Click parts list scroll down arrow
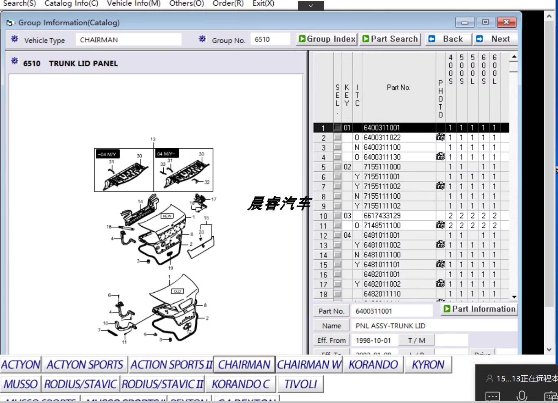The height and width of the screenshot is (403, 558). pyautogui.click(x=514, y=297)
